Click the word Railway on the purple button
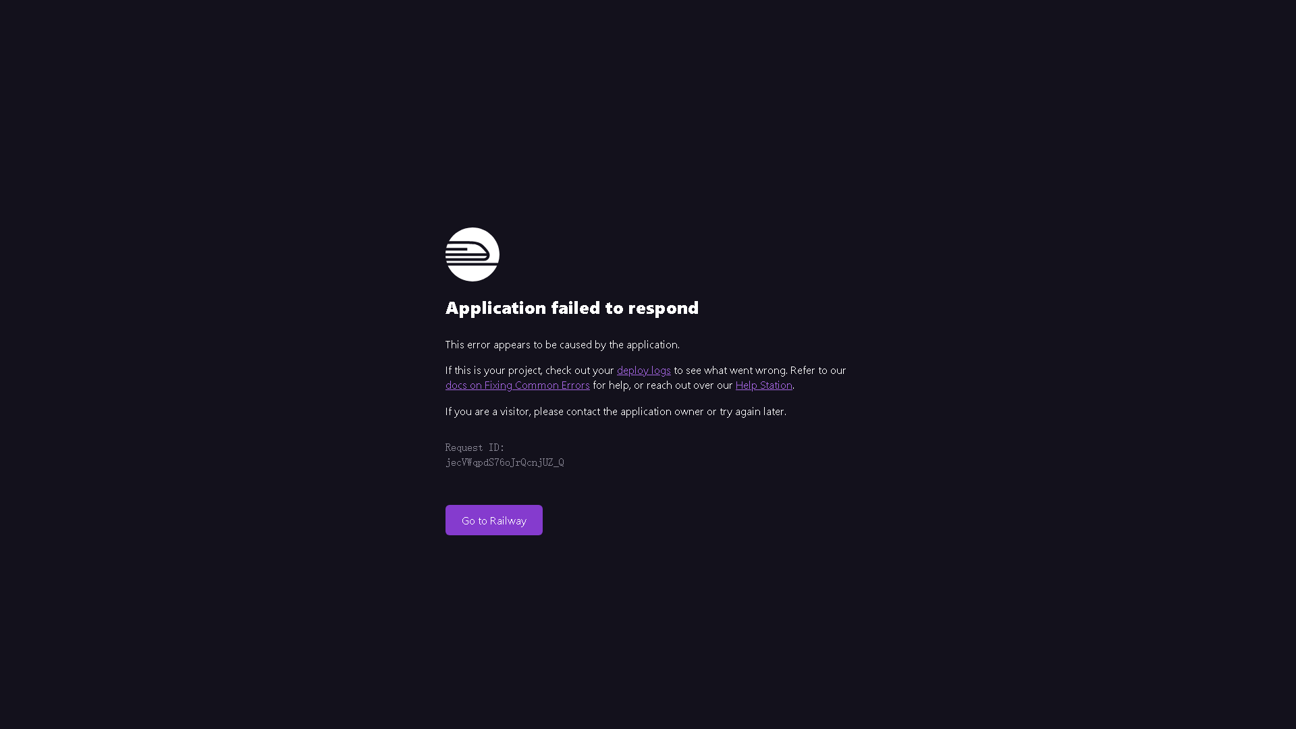This screenshot has height=729, width=1296. pos(508,520)
